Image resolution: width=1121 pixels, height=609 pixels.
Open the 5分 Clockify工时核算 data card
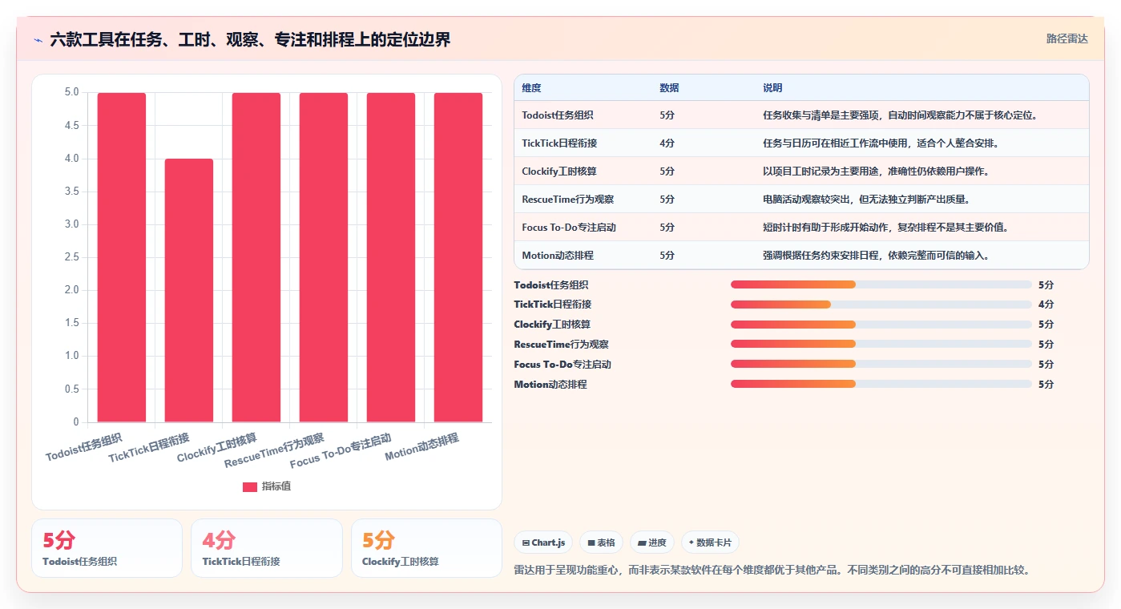[426, 548]
